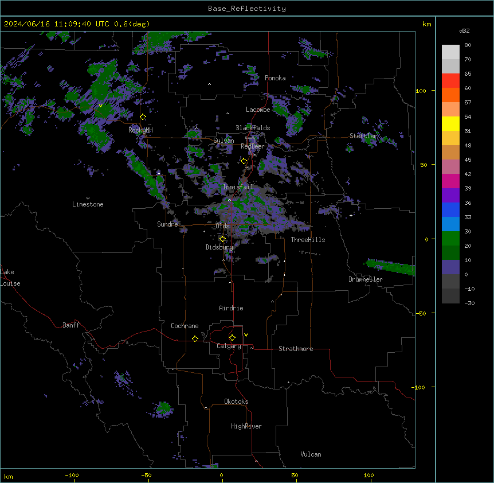The width and height of the screenshot is (494, 483).
Task: Click the green radar echo strip above Drumheller
Action: [390, 267]
